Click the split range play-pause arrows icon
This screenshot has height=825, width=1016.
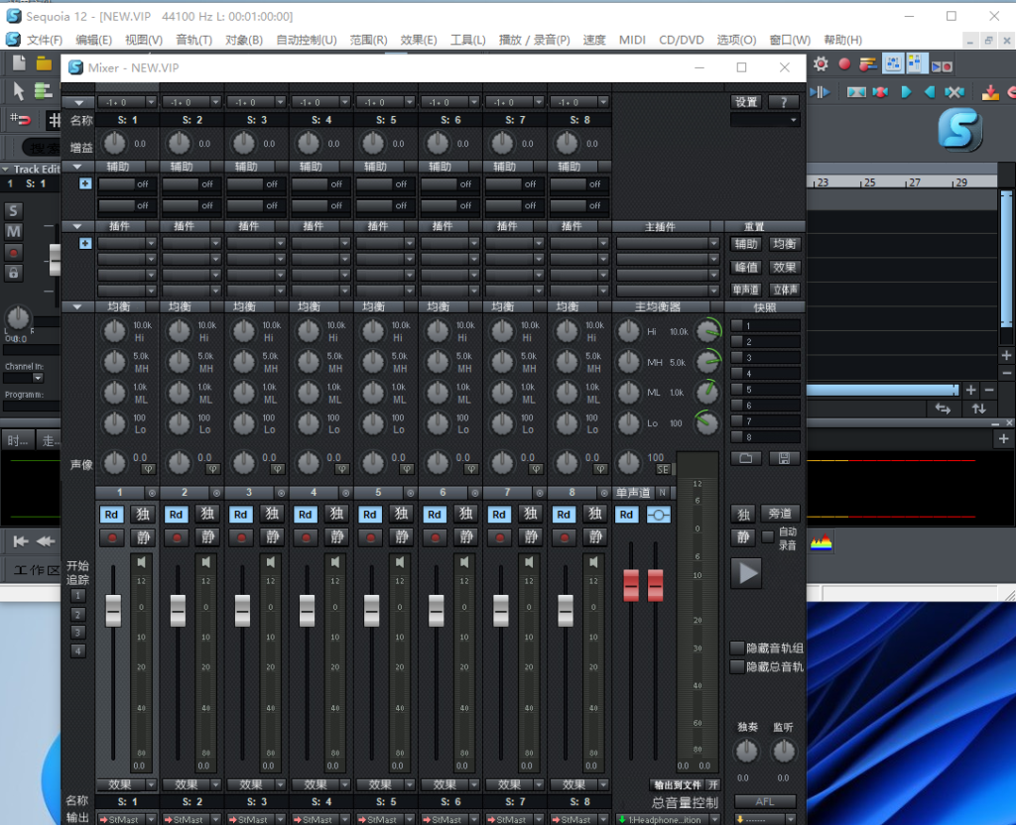click(820, 92)
